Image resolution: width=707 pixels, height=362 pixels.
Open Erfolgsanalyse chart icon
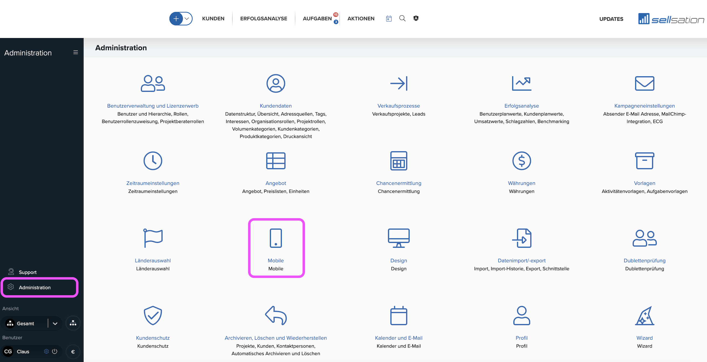tap(522, 83)
